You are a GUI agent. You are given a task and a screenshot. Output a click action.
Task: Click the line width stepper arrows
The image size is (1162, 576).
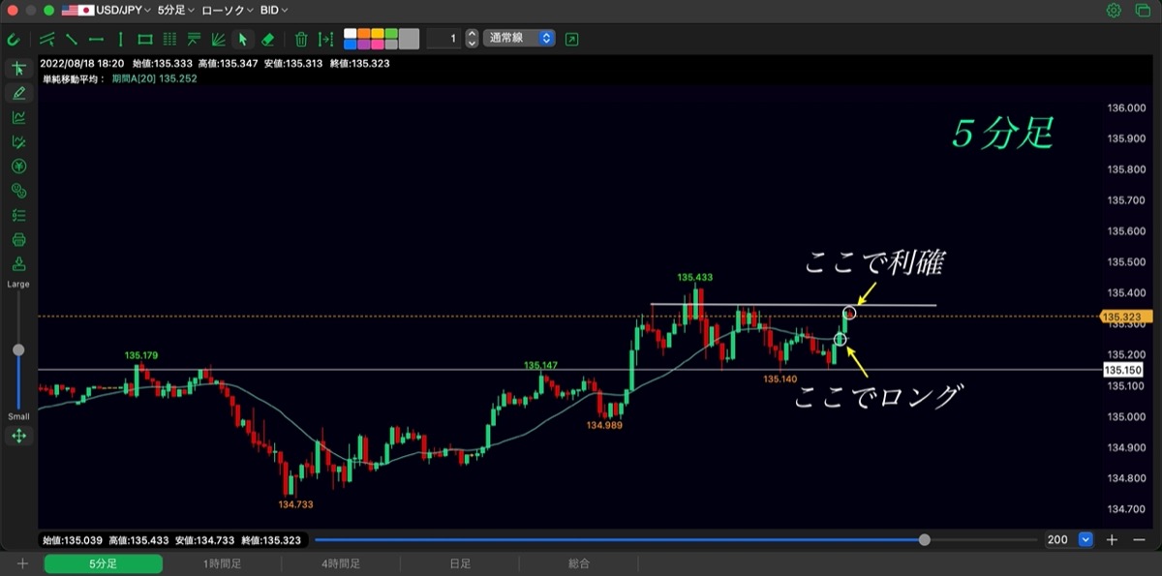[x=472, y=39]
